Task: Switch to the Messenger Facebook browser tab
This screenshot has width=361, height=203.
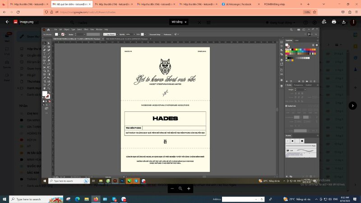Action: (x=239, y=4)
